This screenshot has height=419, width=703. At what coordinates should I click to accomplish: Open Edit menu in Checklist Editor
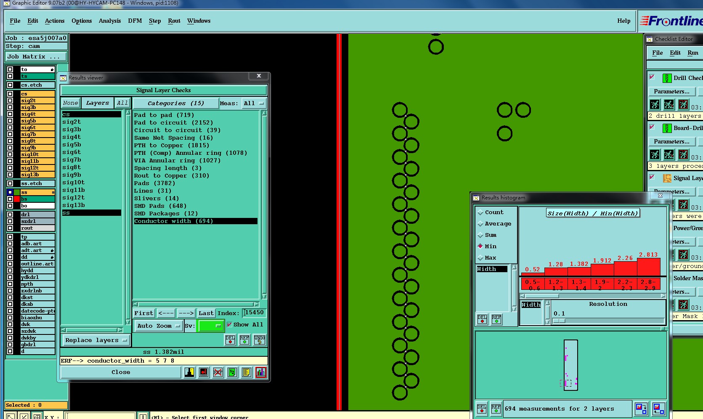[675, 53]
